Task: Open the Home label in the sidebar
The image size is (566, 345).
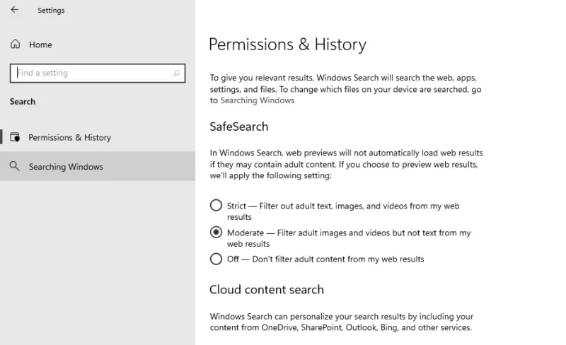Action: pos(40,45)
